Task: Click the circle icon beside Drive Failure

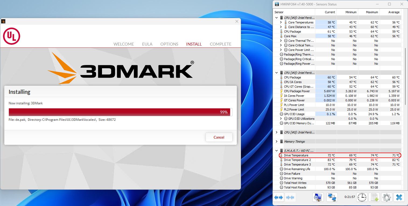Action: pyautogui.click(x=281, y=174)
